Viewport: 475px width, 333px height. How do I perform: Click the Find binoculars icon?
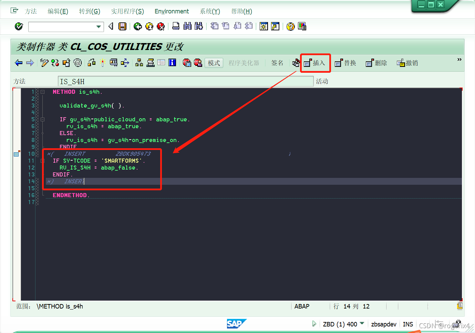coord(187,26)
